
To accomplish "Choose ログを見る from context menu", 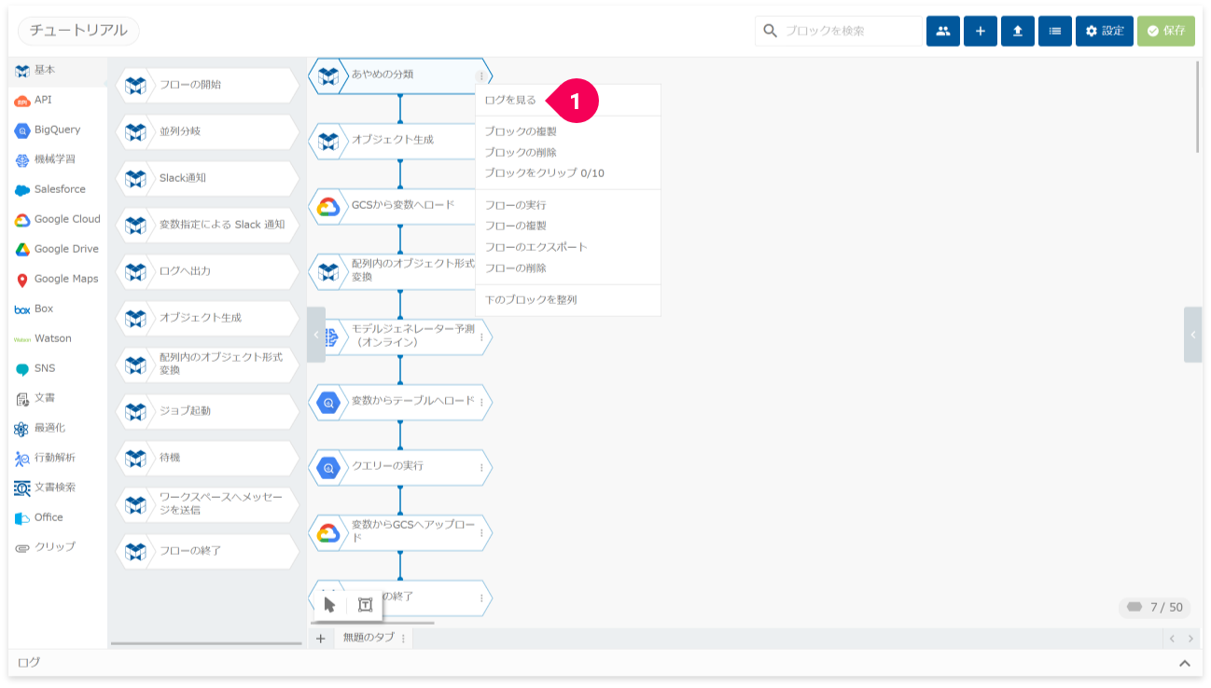I will (510, 100).
